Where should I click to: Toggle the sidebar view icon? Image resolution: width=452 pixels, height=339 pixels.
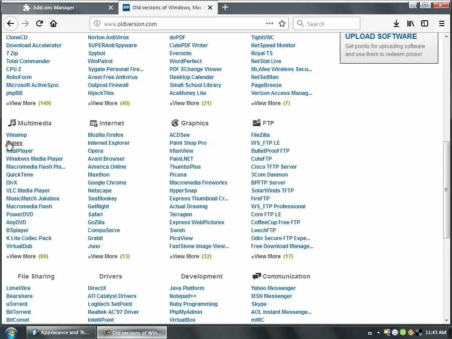click(x=425, y=24)
